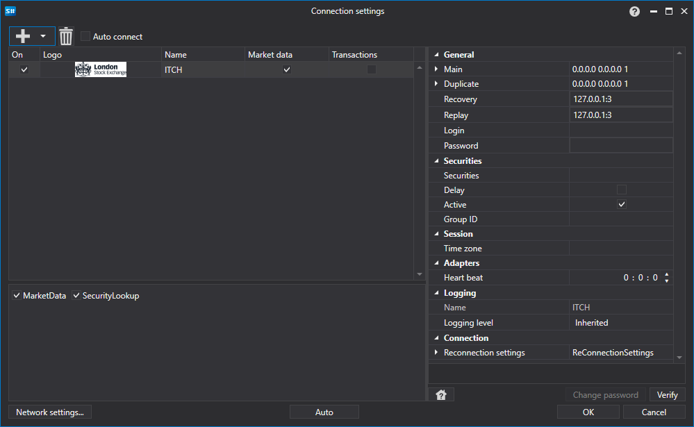Click the home icon below properties
This screenshot has width=694, height=427.
(441, 394)
